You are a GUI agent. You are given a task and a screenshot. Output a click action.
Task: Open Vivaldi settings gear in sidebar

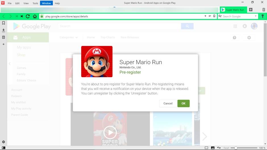click(3, 142)
